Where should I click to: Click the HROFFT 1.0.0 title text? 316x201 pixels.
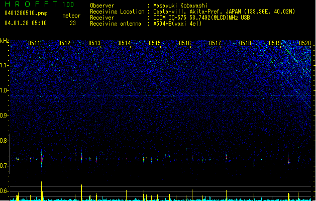39,4
